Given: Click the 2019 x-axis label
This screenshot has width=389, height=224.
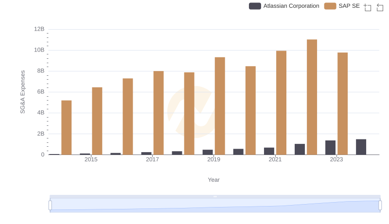Looking at the screenshot, I should (x=213, y=159).
